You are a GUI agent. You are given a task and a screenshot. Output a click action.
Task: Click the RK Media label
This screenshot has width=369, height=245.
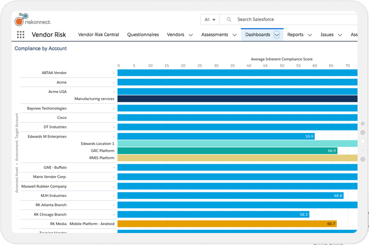[58, 224]
